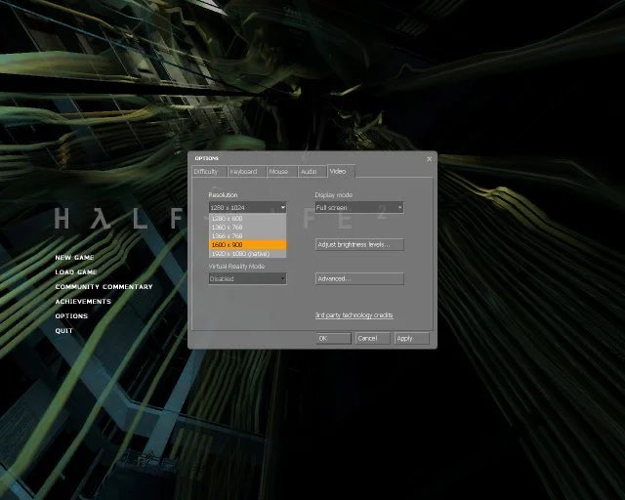This screenshot has height=500, width=625.
Task: Start a New Game from main menu
Action: click(74, 258)
